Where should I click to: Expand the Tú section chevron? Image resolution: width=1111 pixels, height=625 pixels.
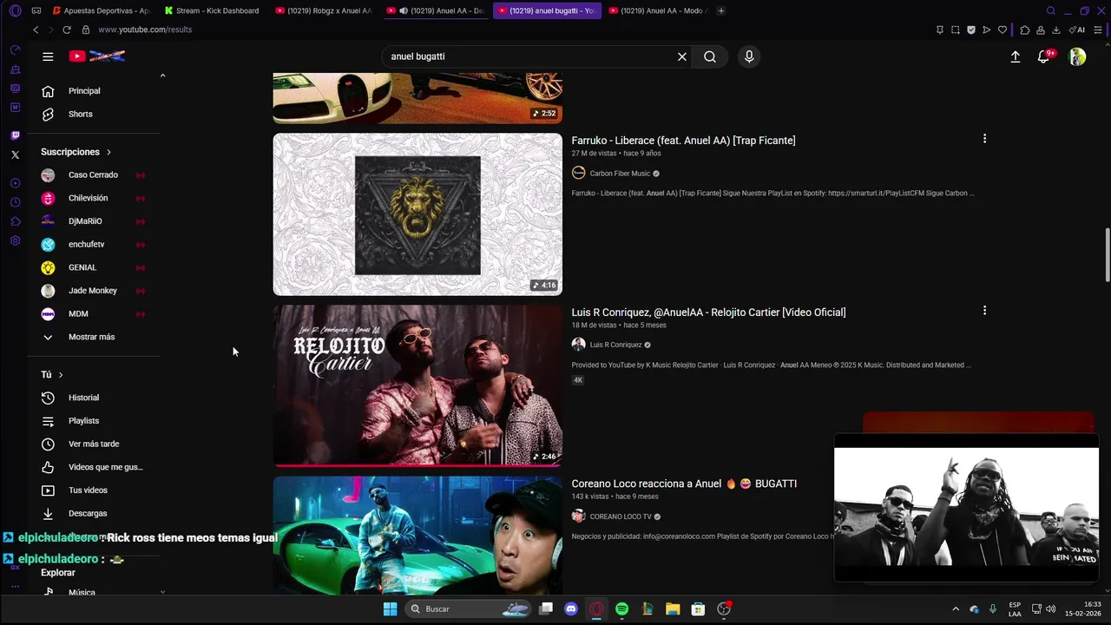(61, 375)
